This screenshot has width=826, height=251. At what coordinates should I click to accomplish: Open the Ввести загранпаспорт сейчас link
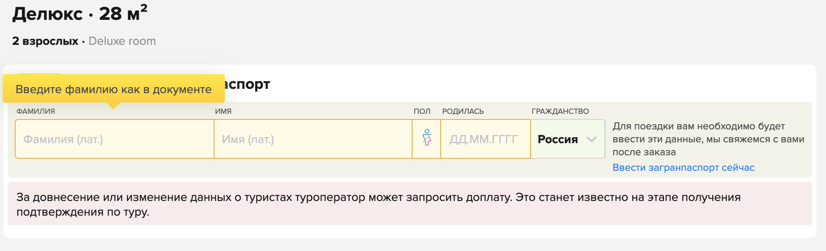(683, 168)
